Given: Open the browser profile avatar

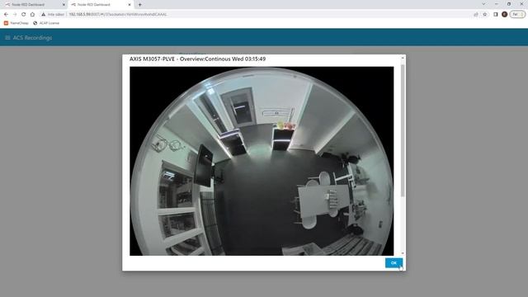Looking at the screenshot, I should click(504, 15).
